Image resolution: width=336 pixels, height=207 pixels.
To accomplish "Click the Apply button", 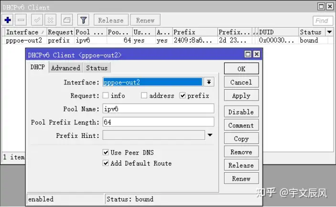I will [241, 95].
